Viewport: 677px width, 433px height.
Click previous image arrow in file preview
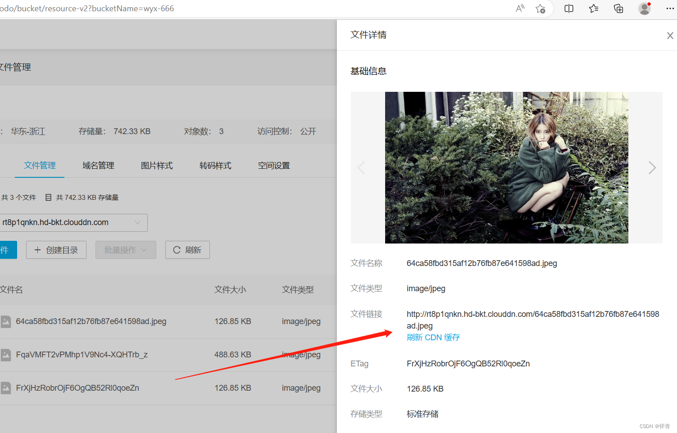[361, 167]
